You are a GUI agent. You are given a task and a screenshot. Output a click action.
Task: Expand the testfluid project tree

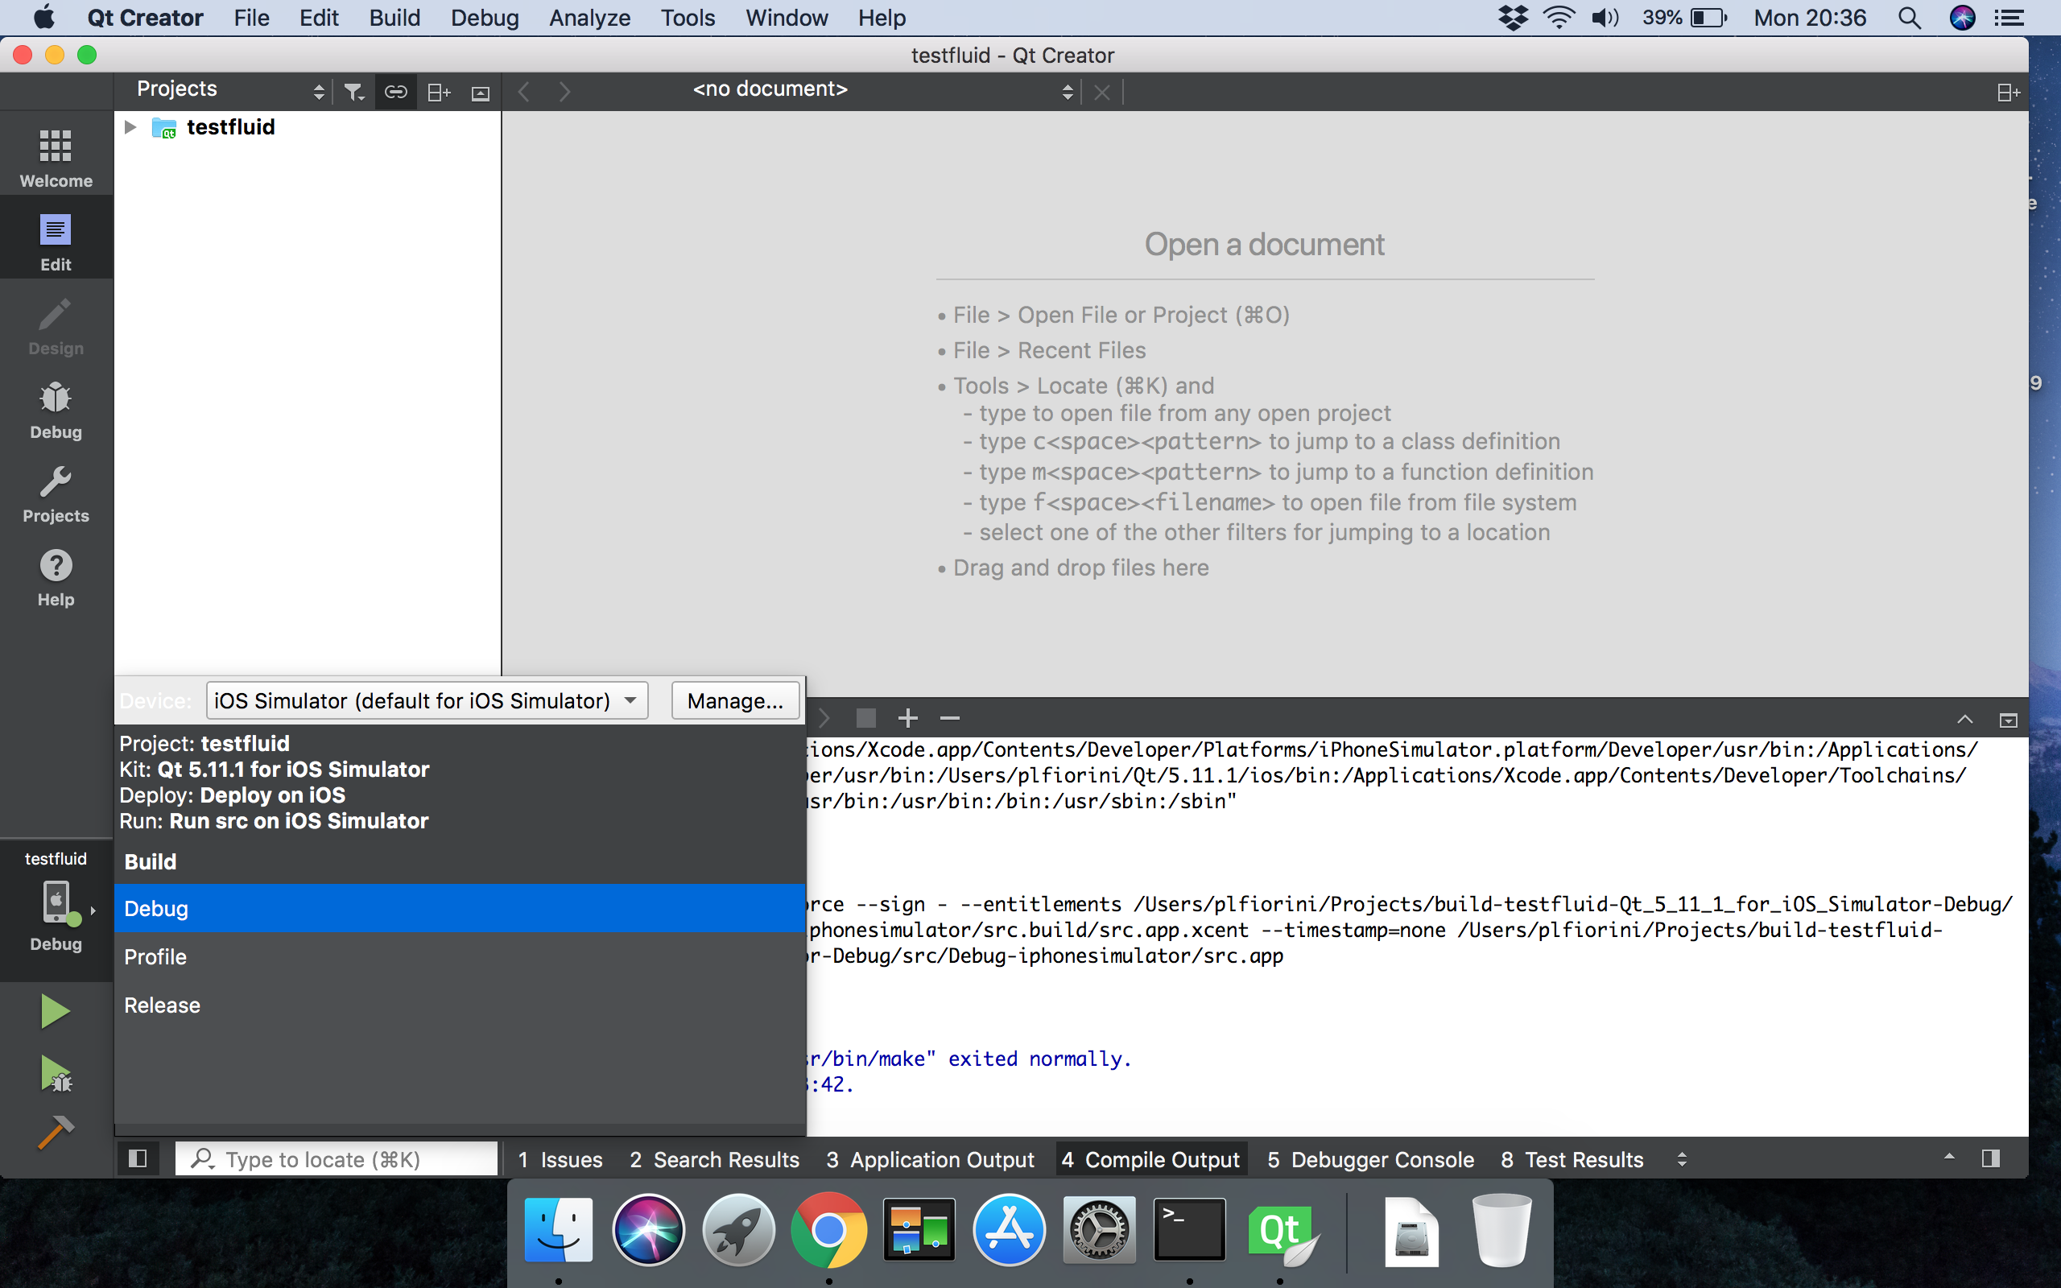[x=130, y=126]
